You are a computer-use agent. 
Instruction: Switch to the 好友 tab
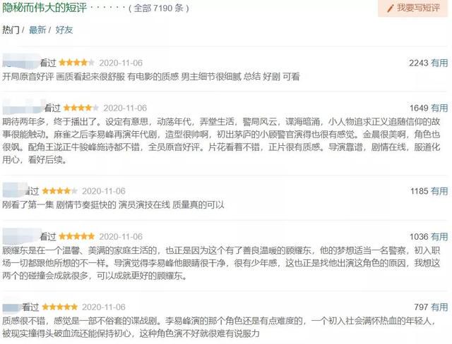click(64, 30)
